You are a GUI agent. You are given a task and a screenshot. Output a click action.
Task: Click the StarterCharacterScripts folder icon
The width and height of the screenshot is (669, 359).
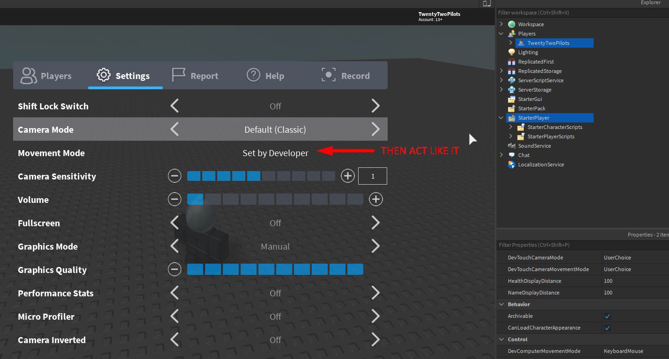[521, 127]
